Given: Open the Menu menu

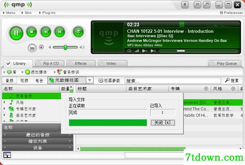Looking at the screenshot, I should pyautogui.click(x=9, y=13).
